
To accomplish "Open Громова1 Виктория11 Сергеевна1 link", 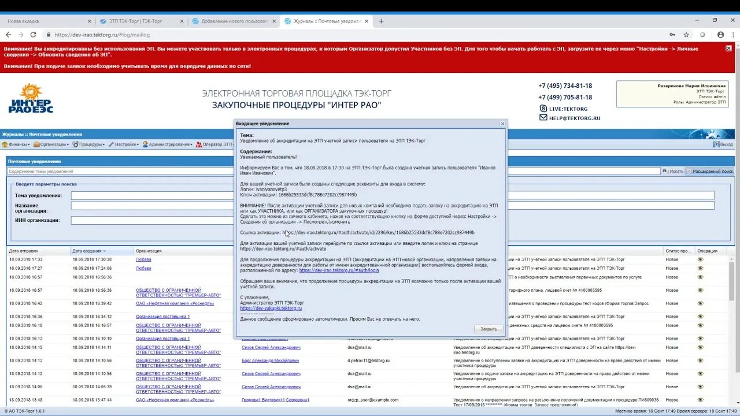I will pyautogui.click(x=275, y=400).
